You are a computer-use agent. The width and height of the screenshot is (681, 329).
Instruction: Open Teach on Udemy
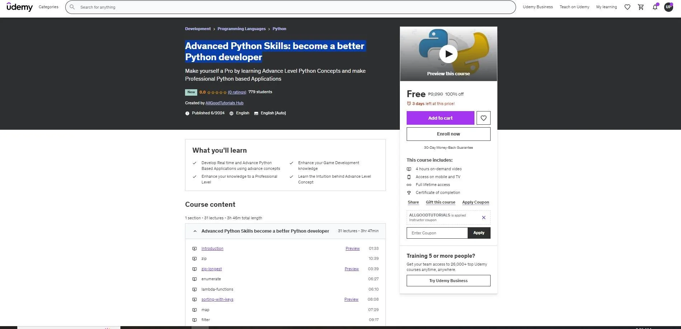pyautogui.click(x=574, y=7)
